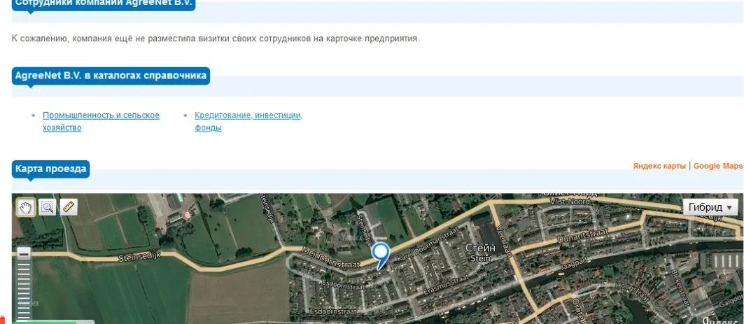The height and width of the screenshot is (324, 744).
Task: Switch to Google Maps map provider
Action: [x=717, y=166]
